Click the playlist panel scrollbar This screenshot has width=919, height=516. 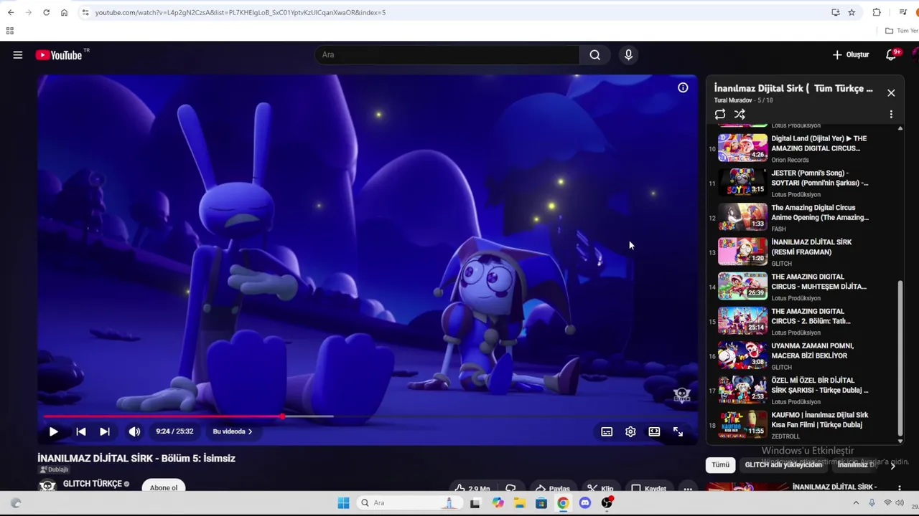pos(900,358)
